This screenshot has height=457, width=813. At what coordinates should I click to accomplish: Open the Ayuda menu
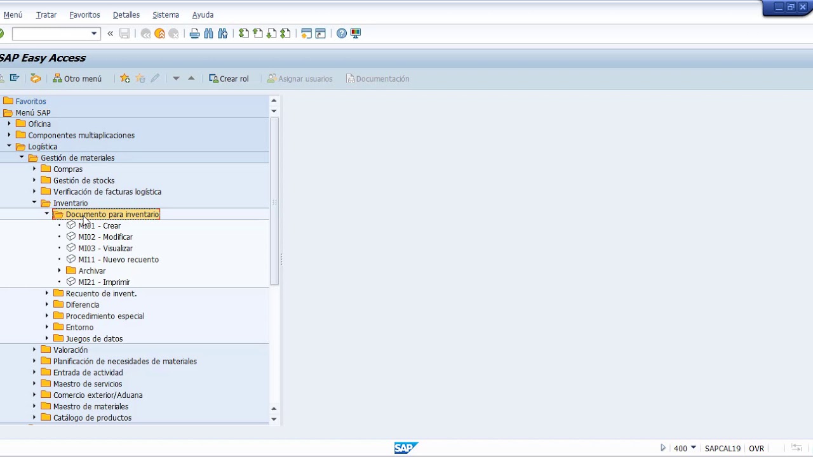[203, 15]
